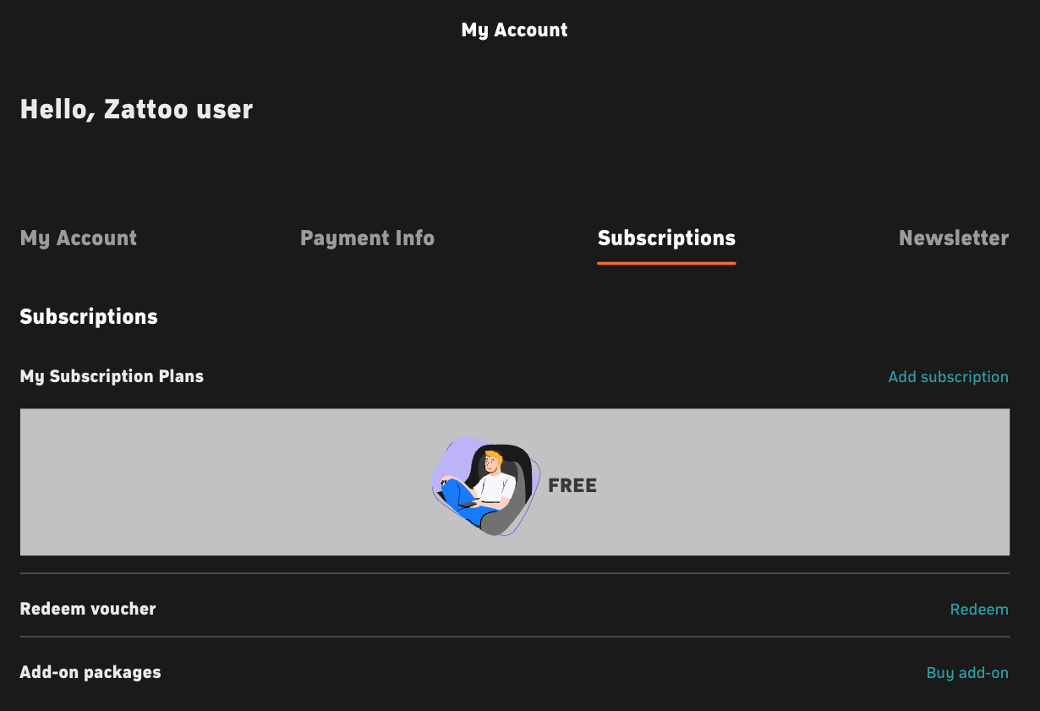This screenshot has height=711, width=1040.
Task: Select the Subscriptions tab
Action: [x=666, y=238]
